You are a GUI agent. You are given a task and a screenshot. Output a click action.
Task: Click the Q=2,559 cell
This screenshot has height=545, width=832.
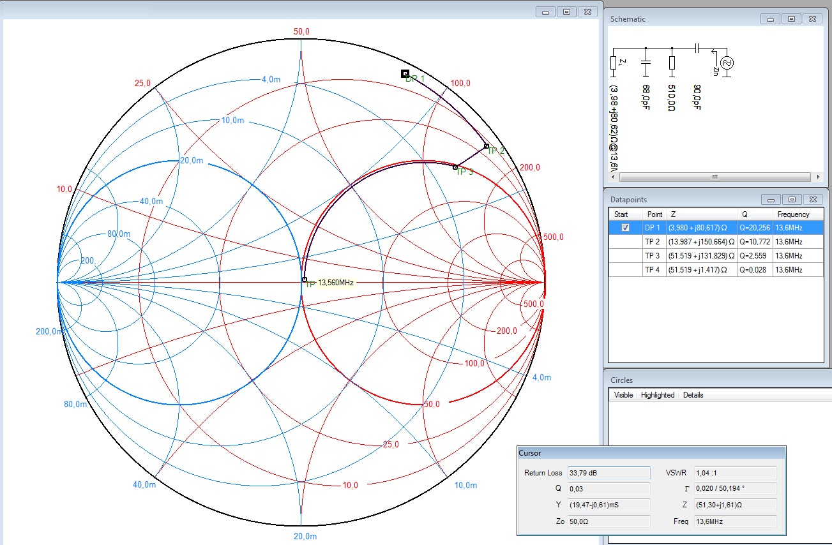pyautogui.click(x=755, y=255)
